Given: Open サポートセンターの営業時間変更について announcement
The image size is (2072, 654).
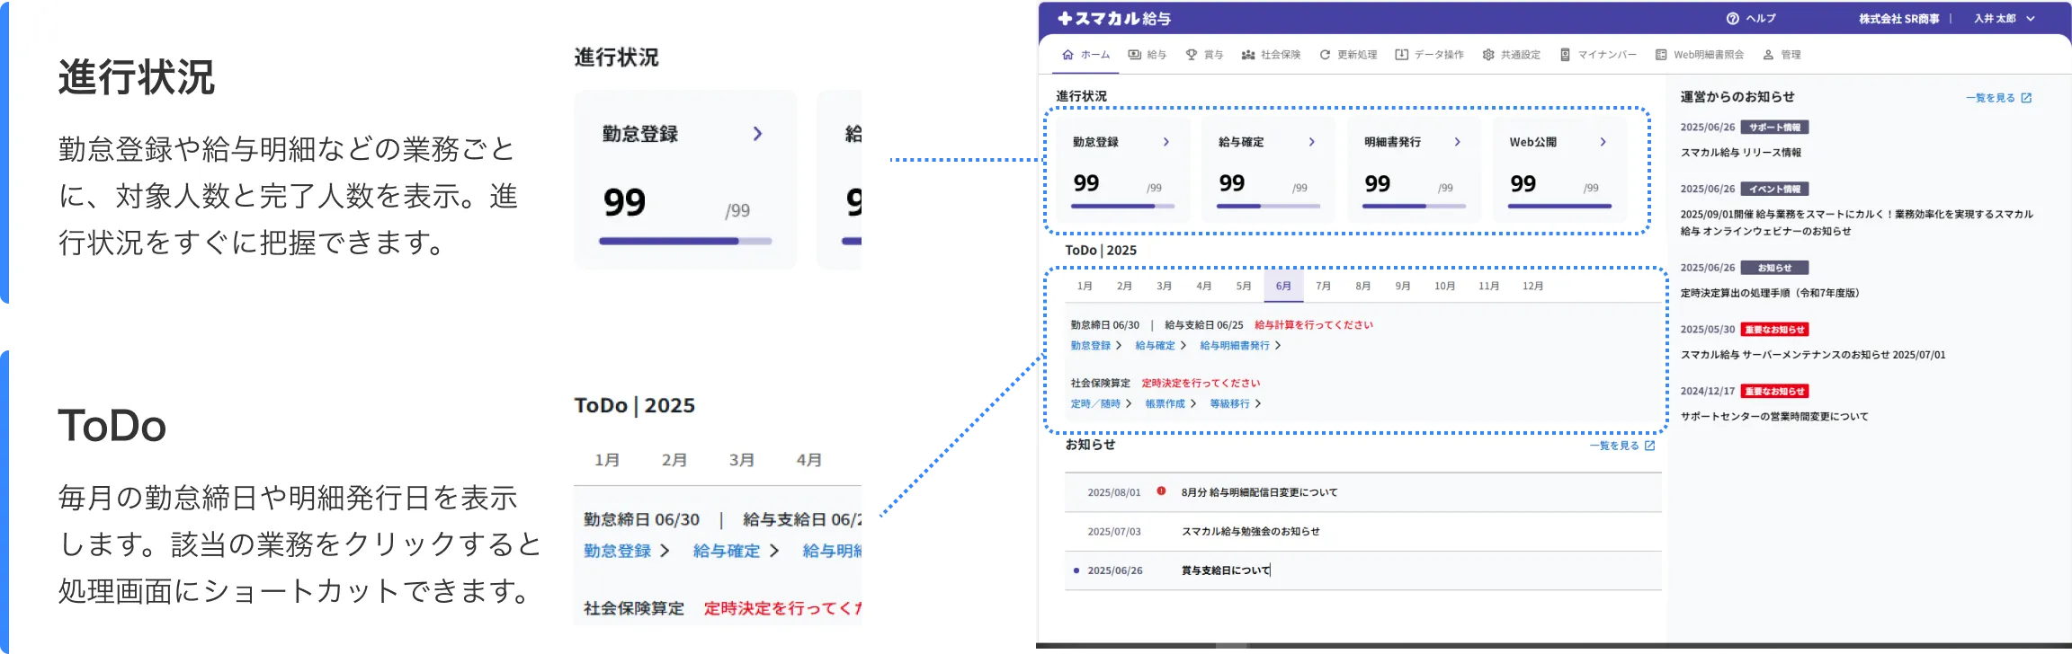Looking at the screenshot, I should tap(1774, 417).
